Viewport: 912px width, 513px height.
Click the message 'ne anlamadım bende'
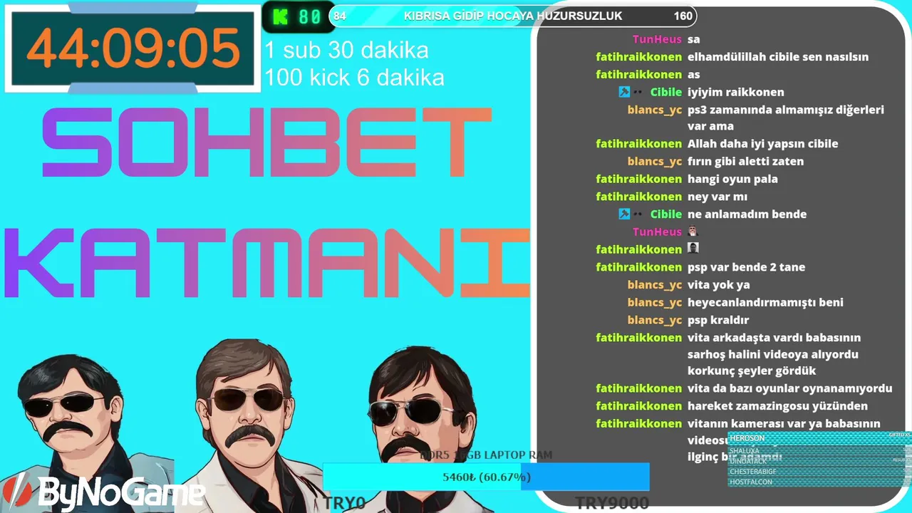[747, 214]
